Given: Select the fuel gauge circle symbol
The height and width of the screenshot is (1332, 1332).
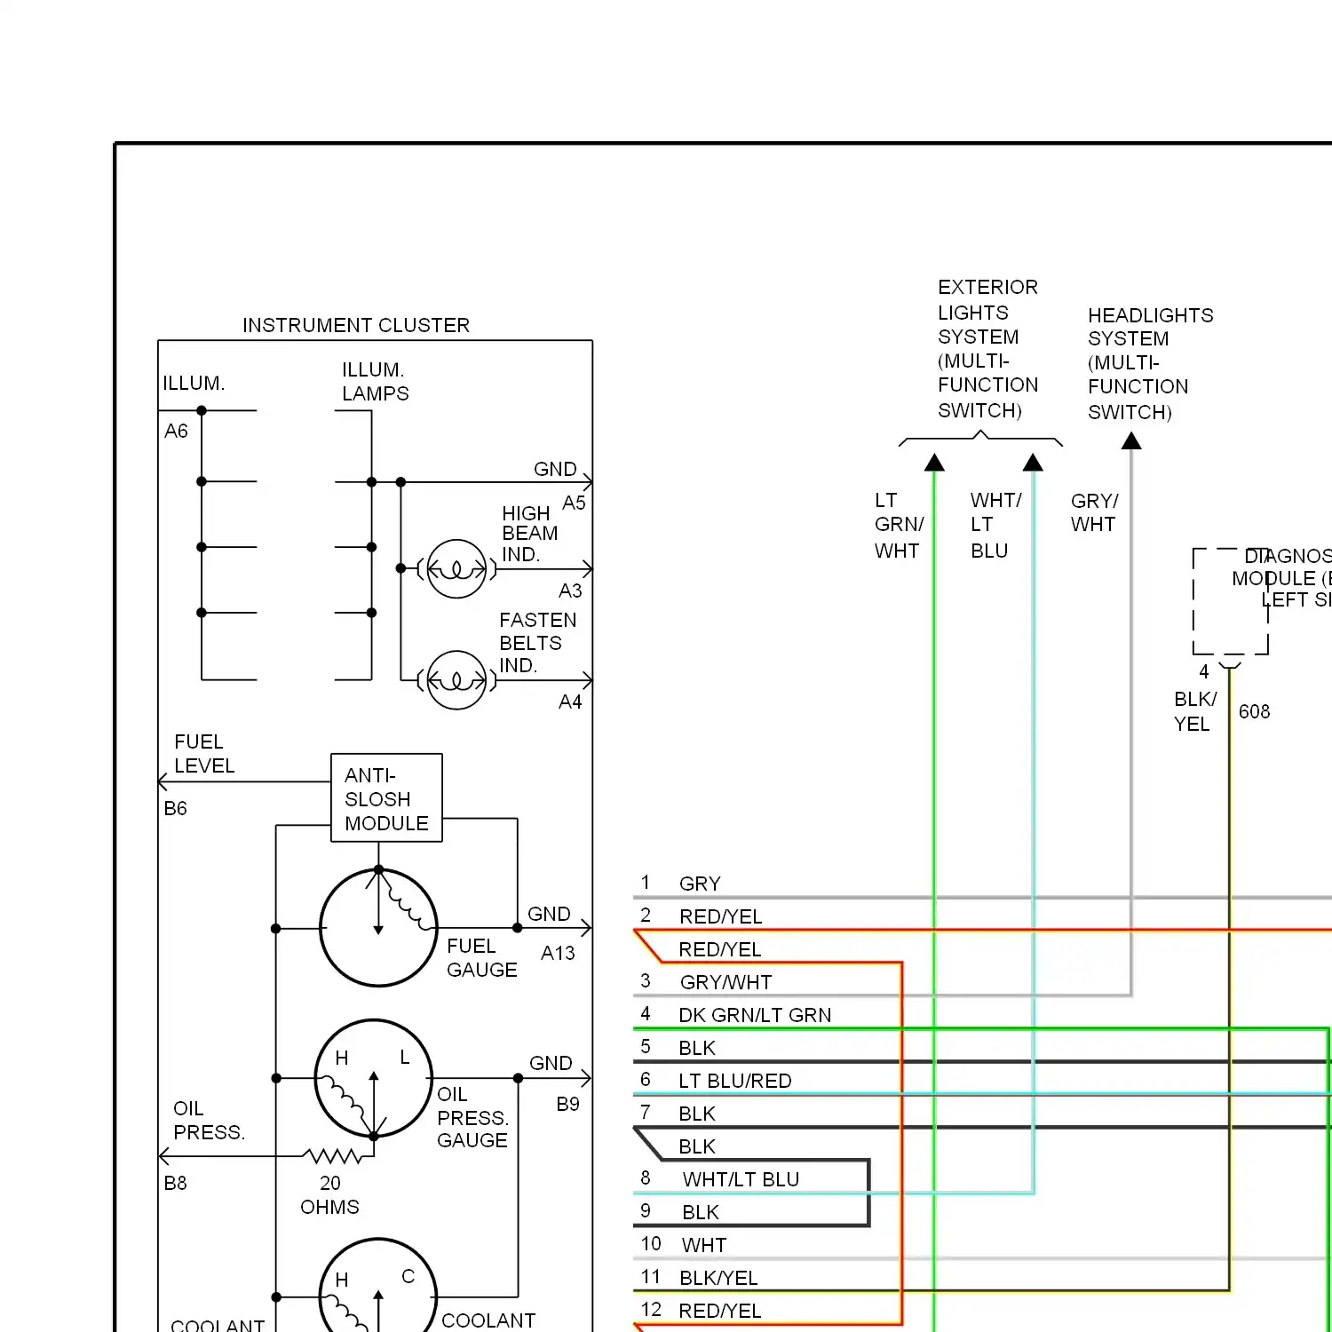Looking at the screenshot, I should (378, 927).
